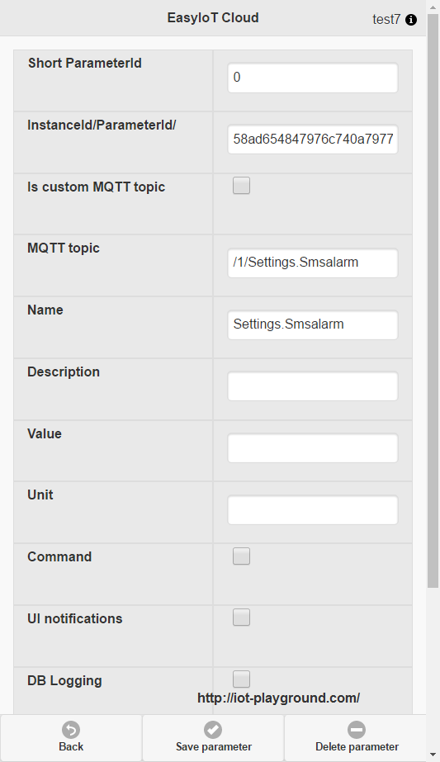Click the Unit input field
The height and width of the screenshot is (762, 440).
tap(313, 509)
